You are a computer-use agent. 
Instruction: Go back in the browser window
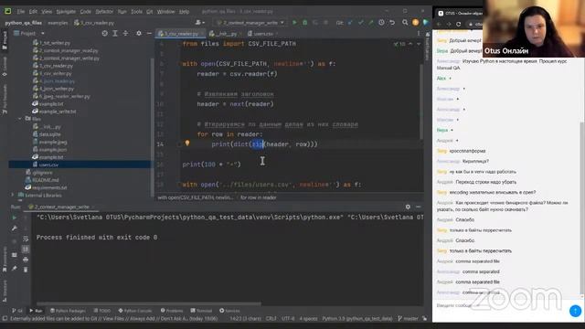tap(439, 25)
